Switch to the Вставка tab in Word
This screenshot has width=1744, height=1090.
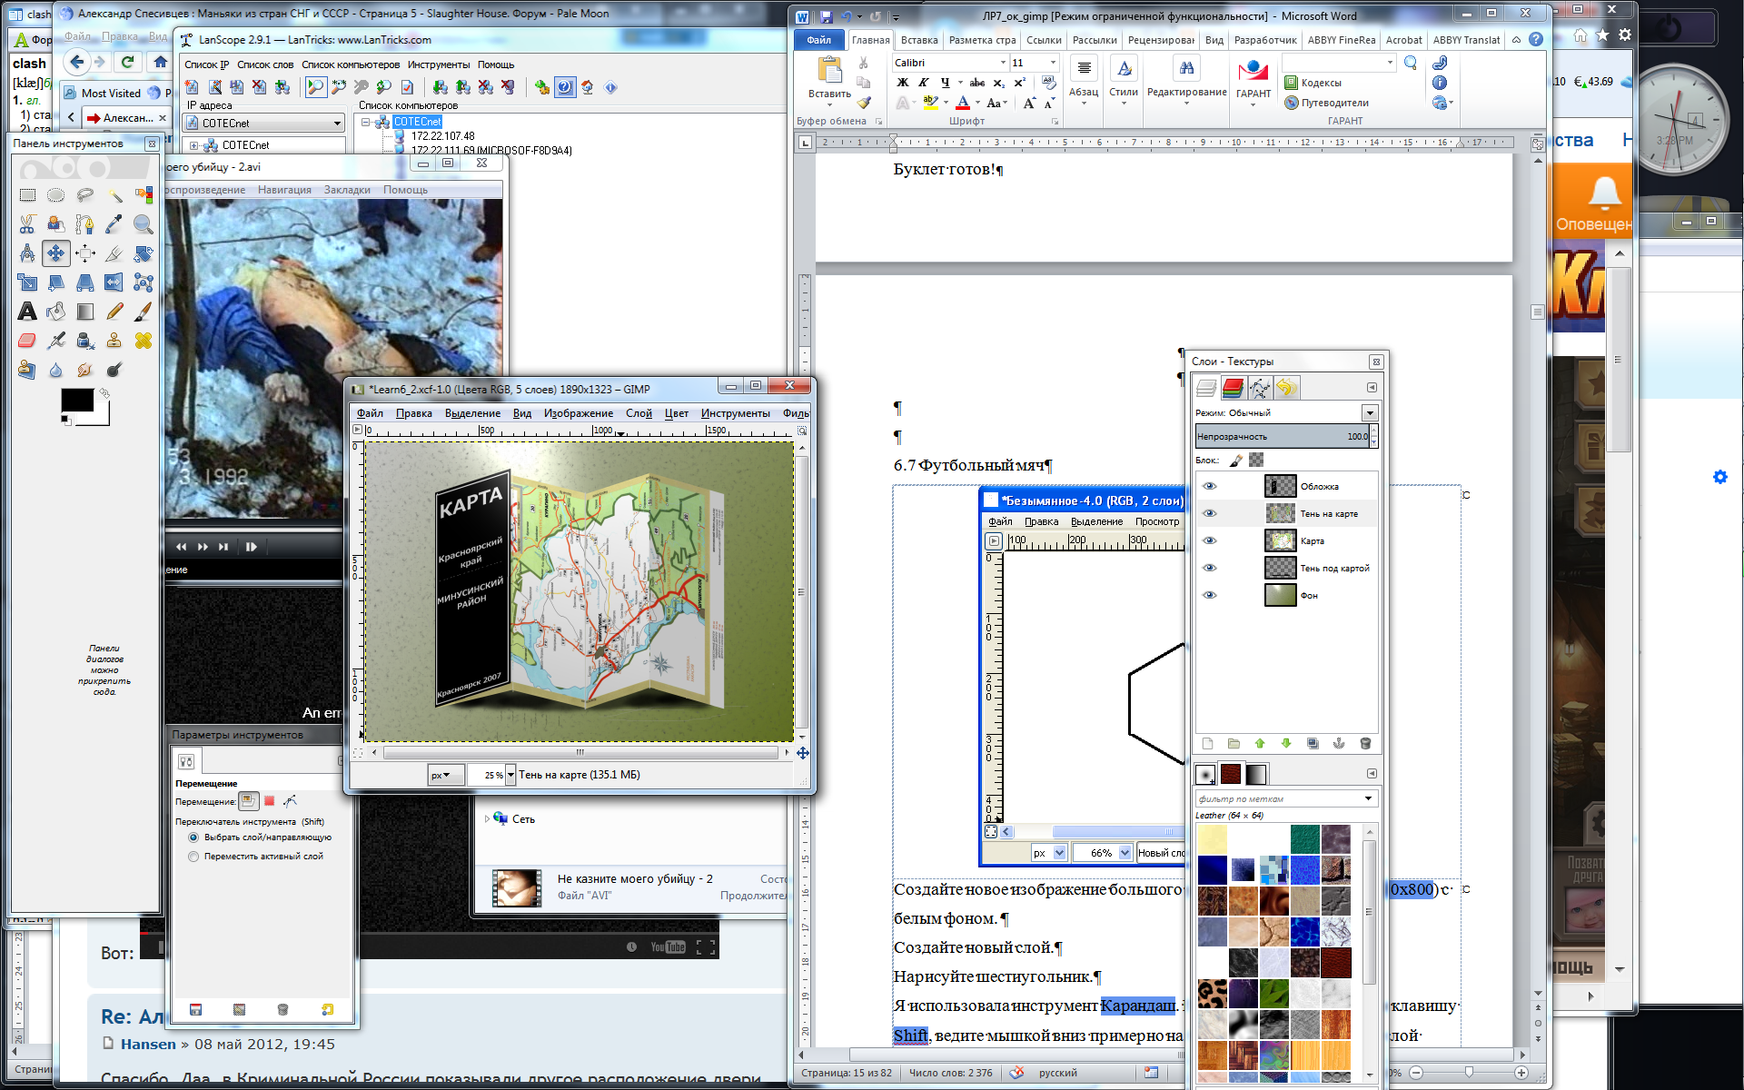click(919, 40)
